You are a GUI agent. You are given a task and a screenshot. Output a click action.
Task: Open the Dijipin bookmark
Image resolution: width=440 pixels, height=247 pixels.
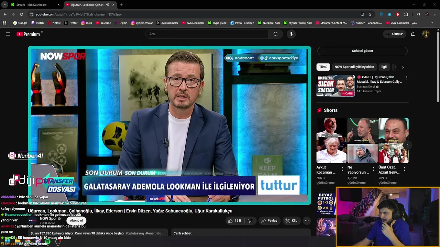121,23
